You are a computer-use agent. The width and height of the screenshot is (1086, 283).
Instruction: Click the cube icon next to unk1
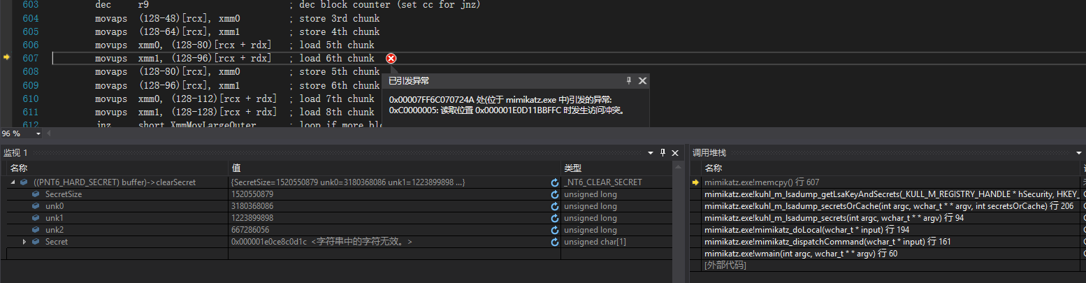pyautogui.click(x=36, y=218)
